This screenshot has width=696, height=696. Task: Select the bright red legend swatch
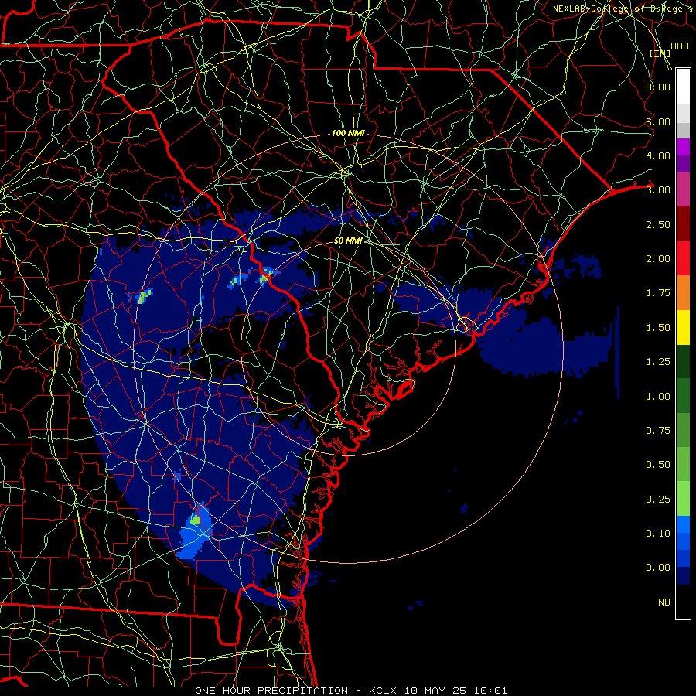(x=683, y=258)
